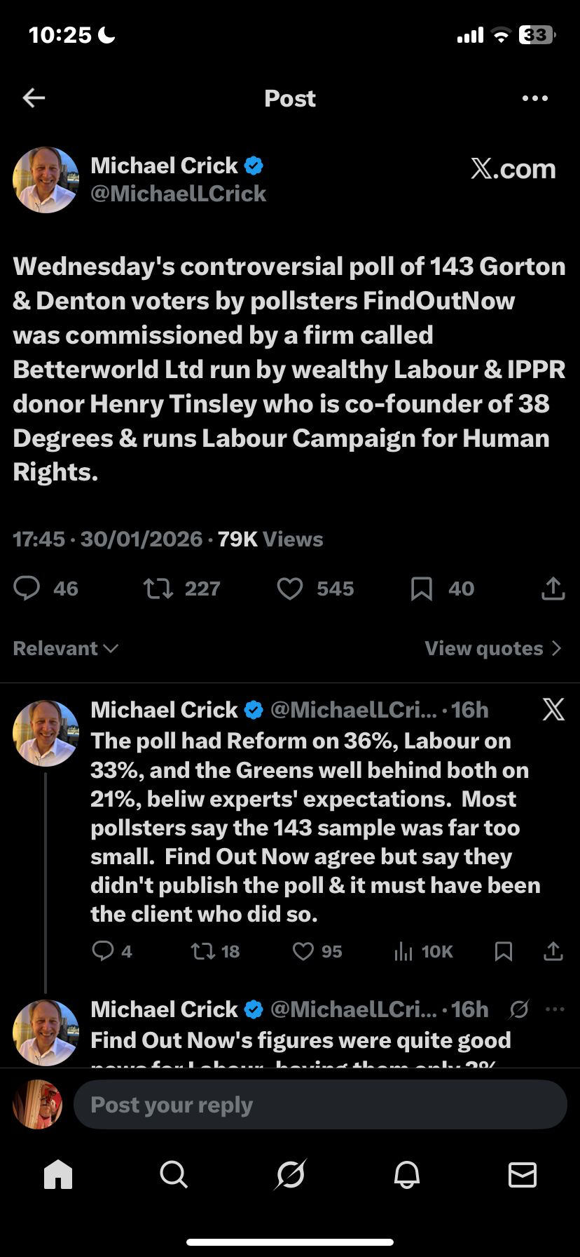Open the three-dot post options menu
The image size is (580, 1257).
pyautogui.click(x=535, y=98)
